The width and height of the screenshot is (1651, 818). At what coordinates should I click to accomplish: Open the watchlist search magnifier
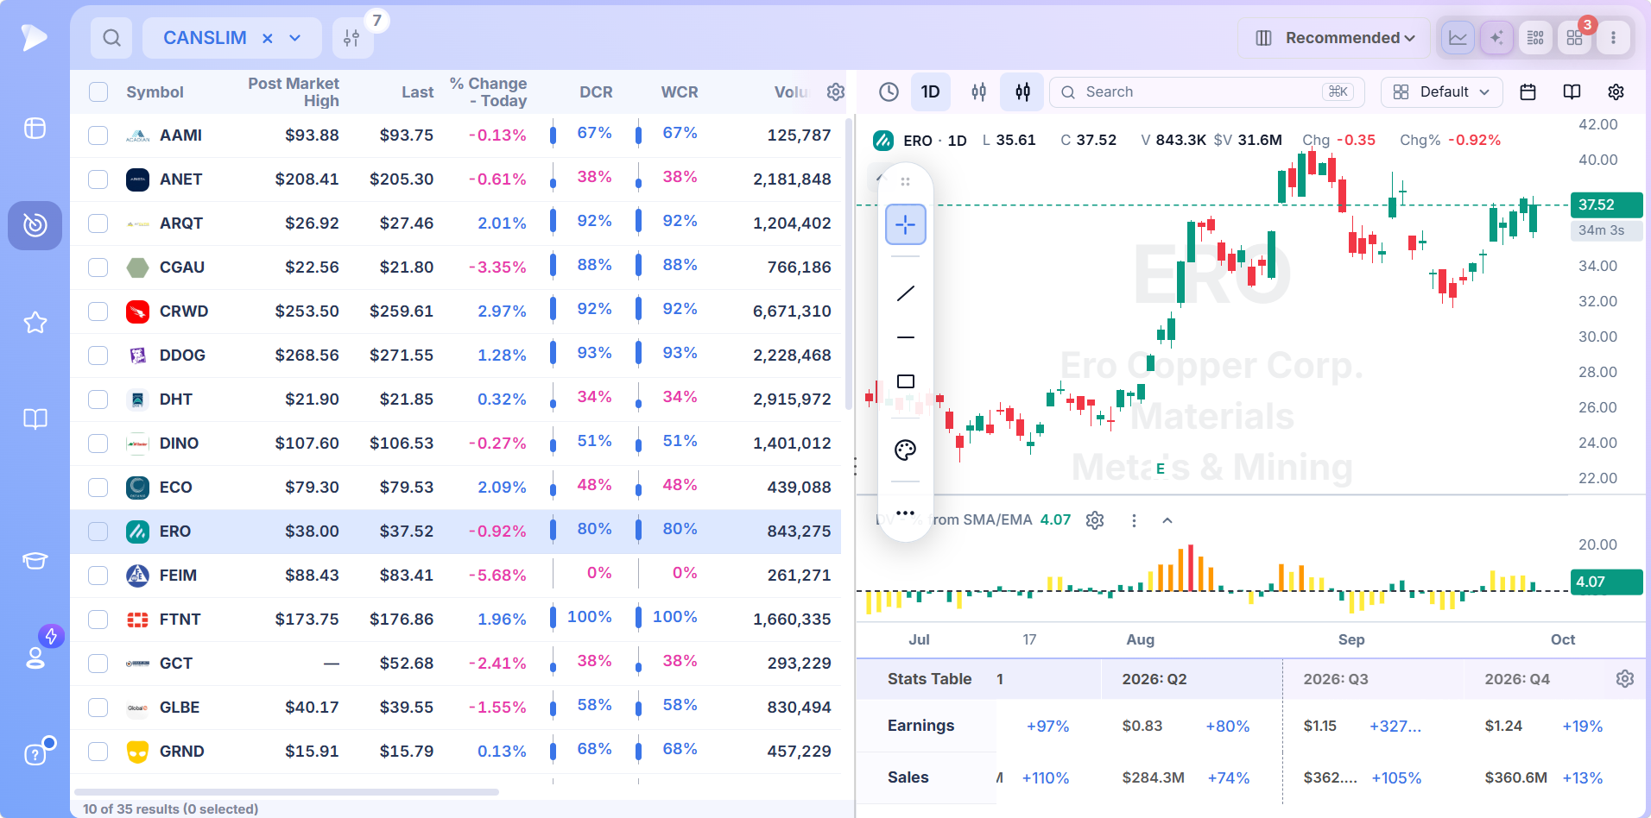(x=111, y=38)
